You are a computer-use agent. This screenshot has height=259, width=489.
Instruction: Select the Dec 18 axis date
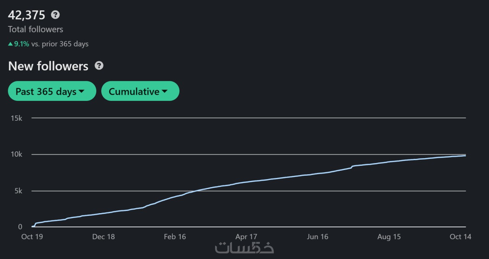coord(104,237)
